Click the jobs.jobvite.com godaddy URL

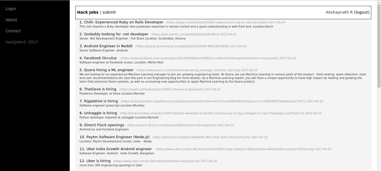pyautogui.click(x=185, y=34)
